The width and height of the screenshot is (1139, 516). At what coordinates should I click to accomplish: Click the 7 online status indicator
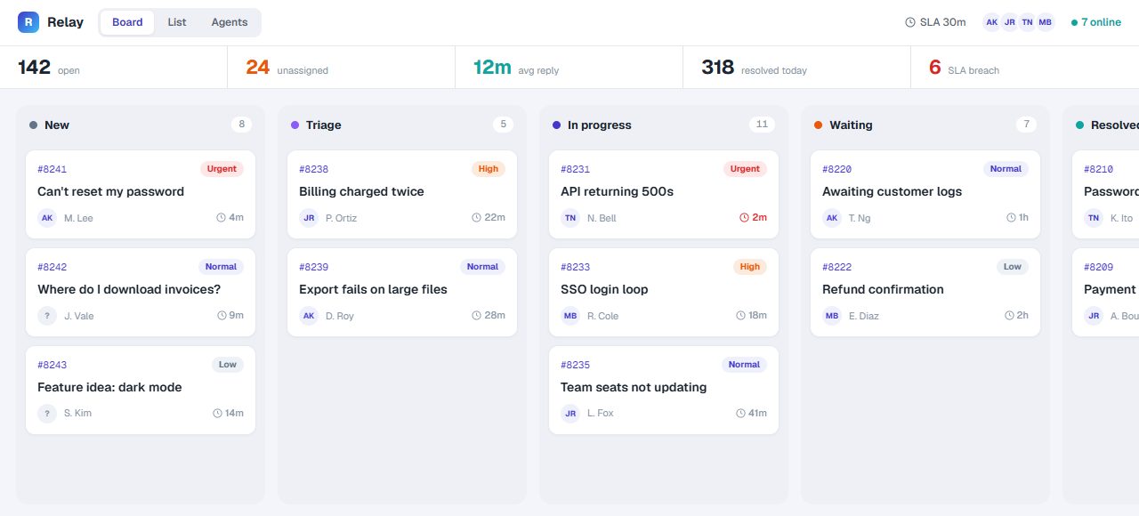1096,22
